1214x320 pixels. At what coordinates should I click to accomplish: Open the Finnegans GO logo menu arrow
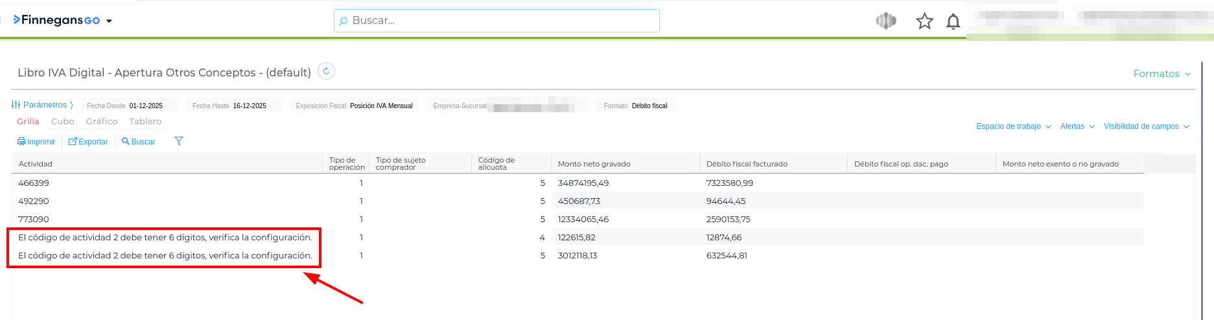(x=109, y=21)
